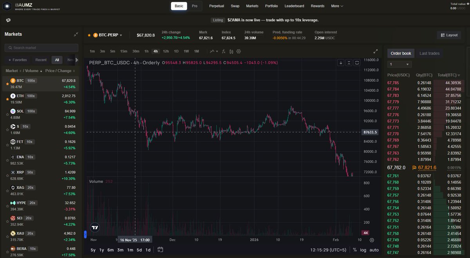The height and width of the screenshot is (258, 470).
Task: Expand the chart to fullscreen
Action: click(x=376, y=51)
